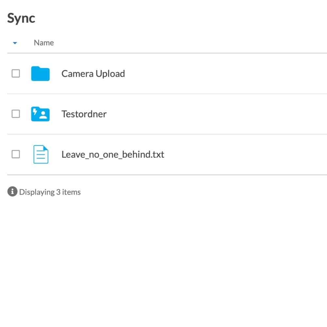The image size is (327, 327).
Task: Open the Camera Upload folder icon
Action: pos(40,73)
